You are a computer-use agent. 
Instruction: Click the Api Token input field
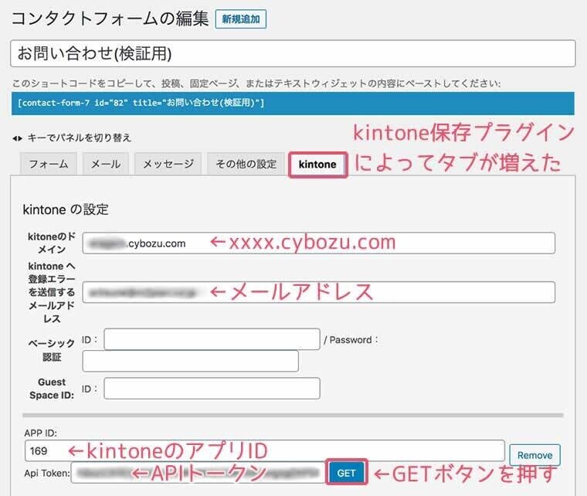click(198, 473)
